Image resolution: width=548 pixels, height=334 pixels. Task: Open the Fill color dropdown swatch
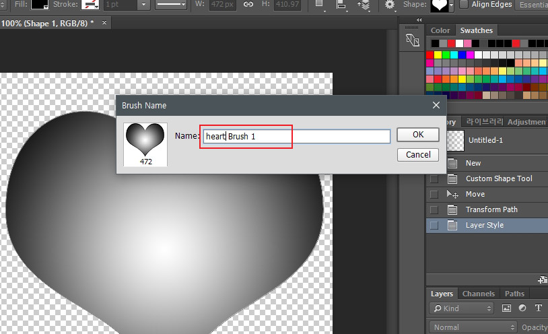[x=40, y=5]
